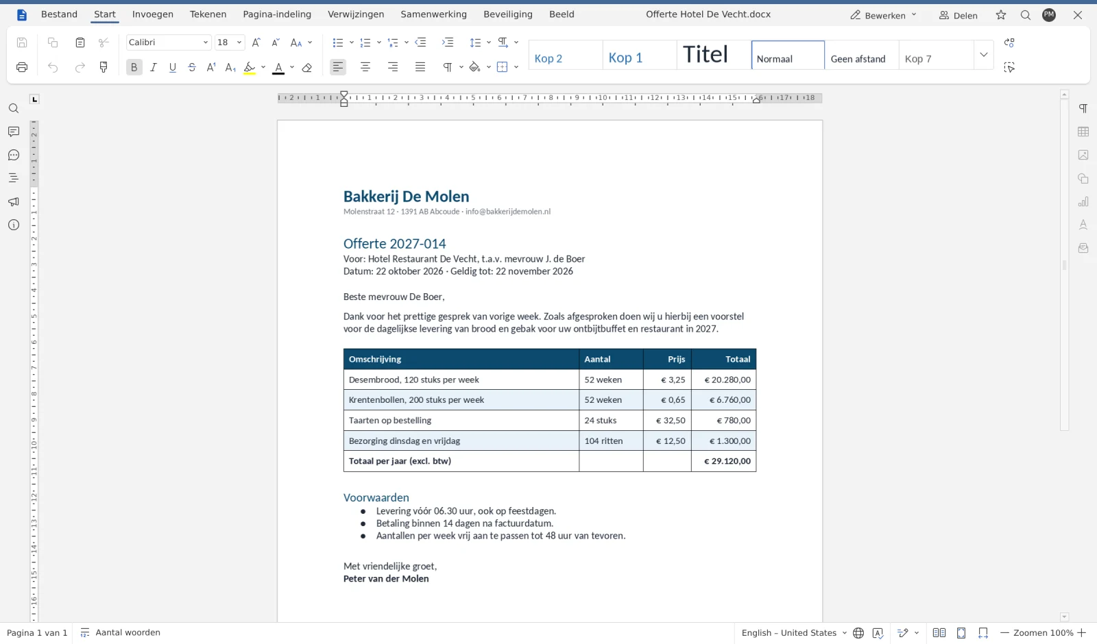
Task: Open the About info icon
Action: point(14,225)
